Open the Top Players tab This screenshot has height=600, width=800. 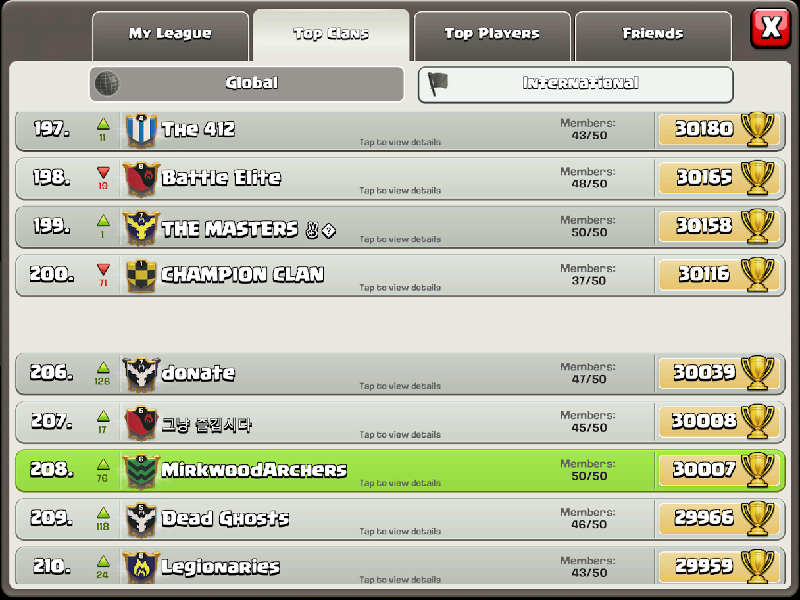point(492,36)
